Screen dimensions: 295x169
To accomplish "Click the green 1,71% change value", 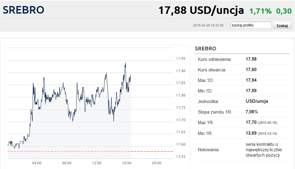I will click(260, 11).
